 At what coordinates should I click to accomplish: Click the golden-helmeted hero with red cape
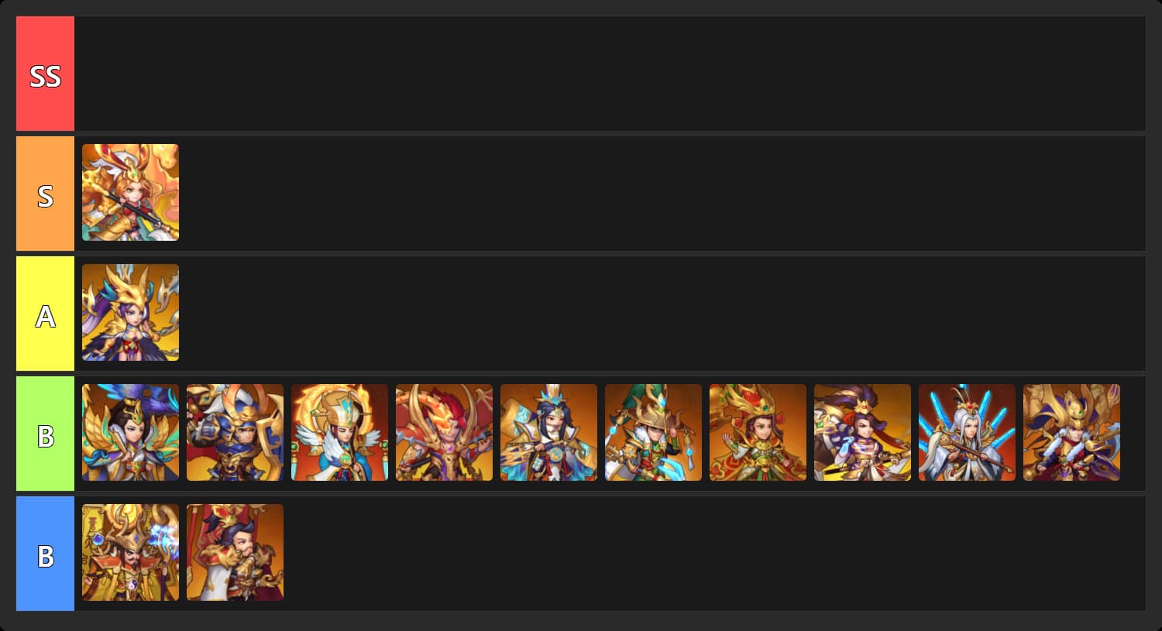tap(1071, 432)
